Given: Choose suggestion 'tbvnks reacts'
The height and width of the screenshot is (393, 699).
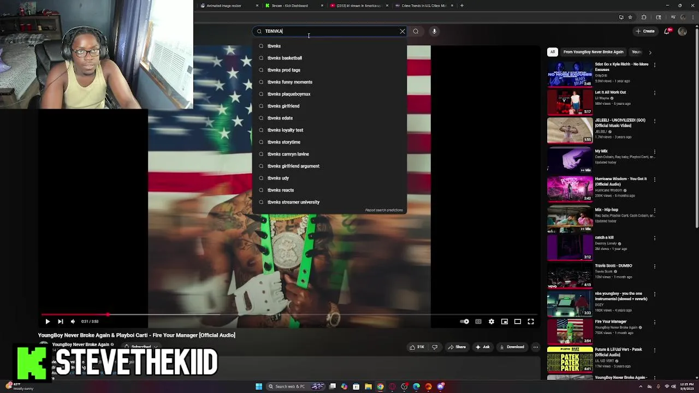Looking at the screenshot, I should point(329,190).
